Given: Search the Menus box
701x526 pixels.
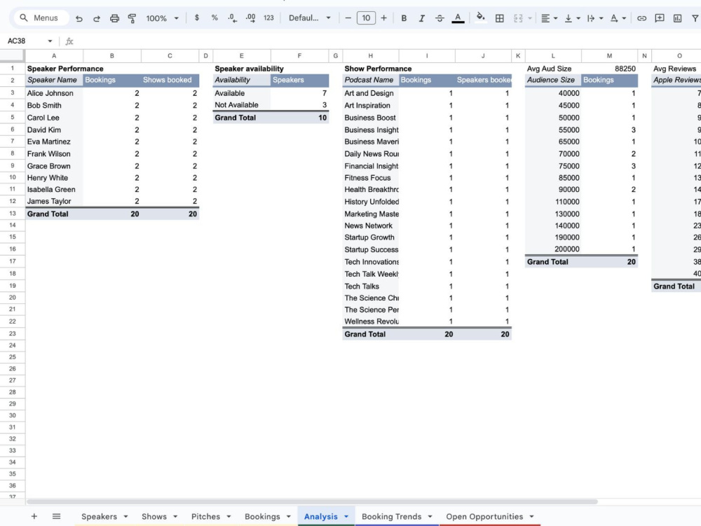Looking at the screenshot, I should pyautogui.click(x=41, y=18).
